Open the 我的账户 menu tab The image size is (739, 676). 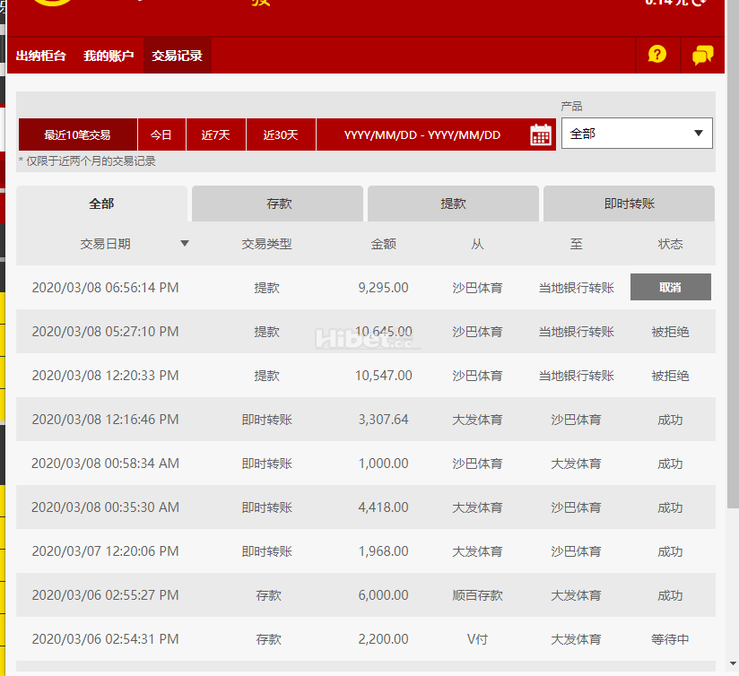click(x=109, y=56)
